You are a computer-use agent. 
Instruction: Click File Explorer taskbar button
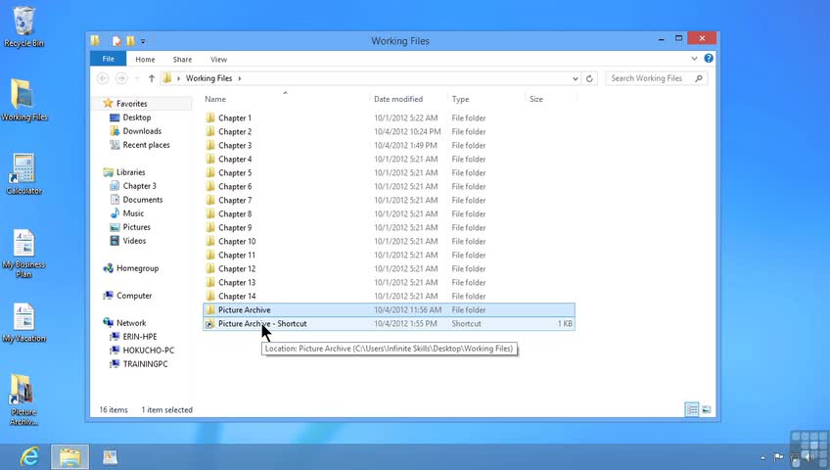(x=69, y=456)
